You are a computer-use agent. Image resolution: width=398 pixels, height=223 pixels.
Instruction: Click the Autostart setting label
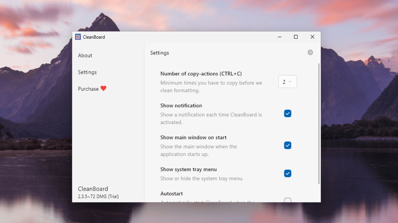tap(172, 194)
